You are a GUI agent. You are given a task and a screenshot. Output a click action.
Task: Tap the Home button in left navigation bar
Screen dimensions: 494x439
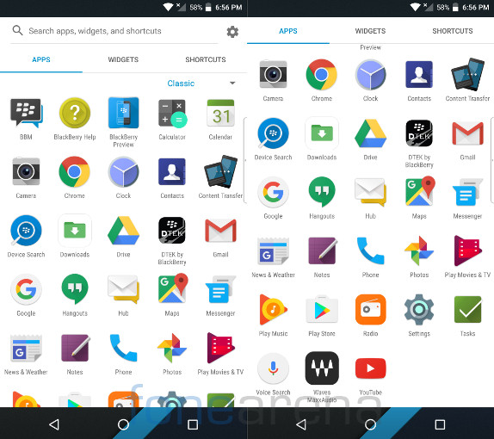click(x=123, y=424)
